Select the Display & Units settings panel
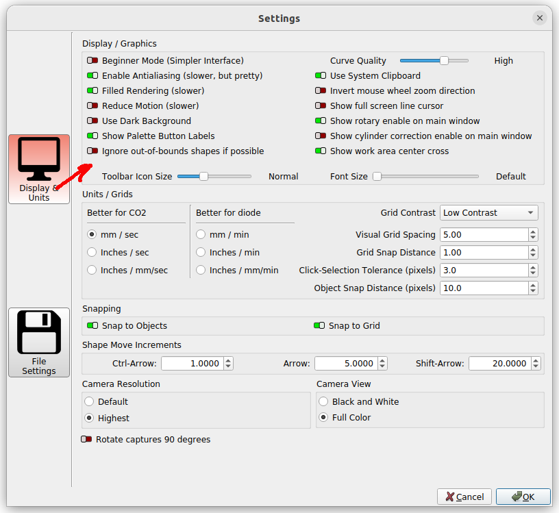Screen dimensions: 559x513 [38, 168]
